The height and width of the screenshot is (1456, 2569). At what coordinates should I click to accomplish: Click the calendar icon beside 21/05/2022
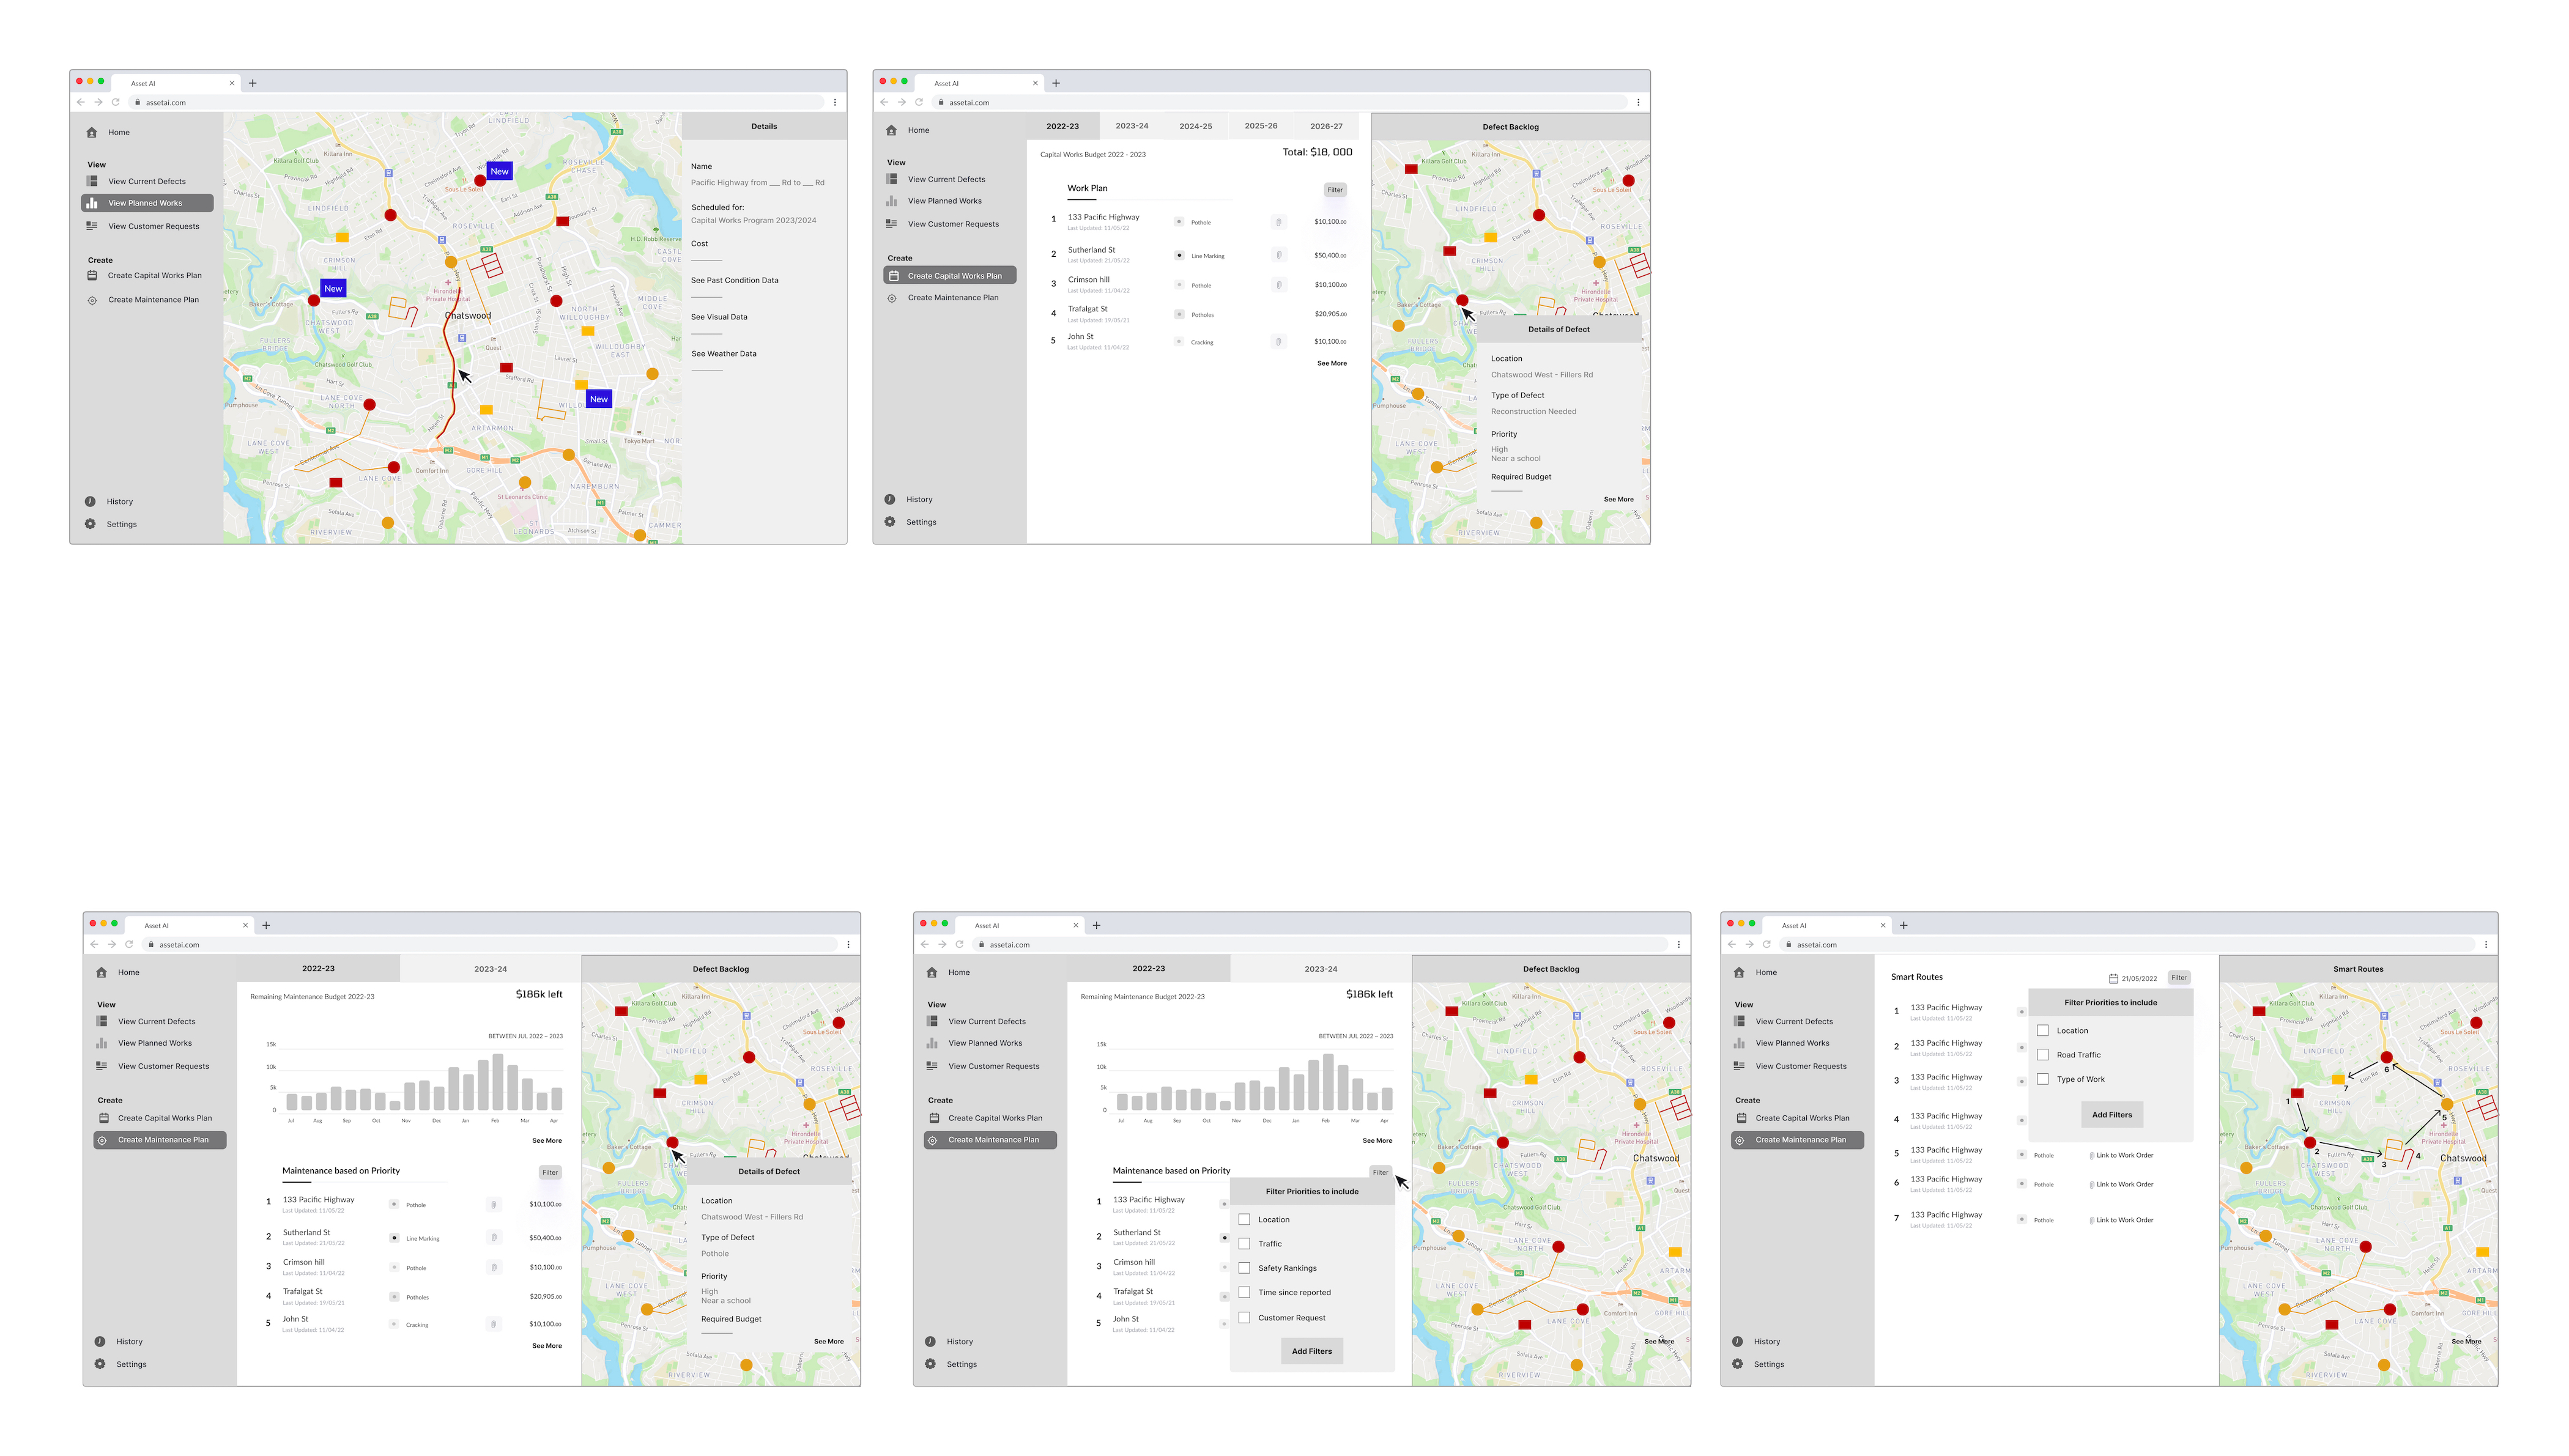[x=2113, y=978]
